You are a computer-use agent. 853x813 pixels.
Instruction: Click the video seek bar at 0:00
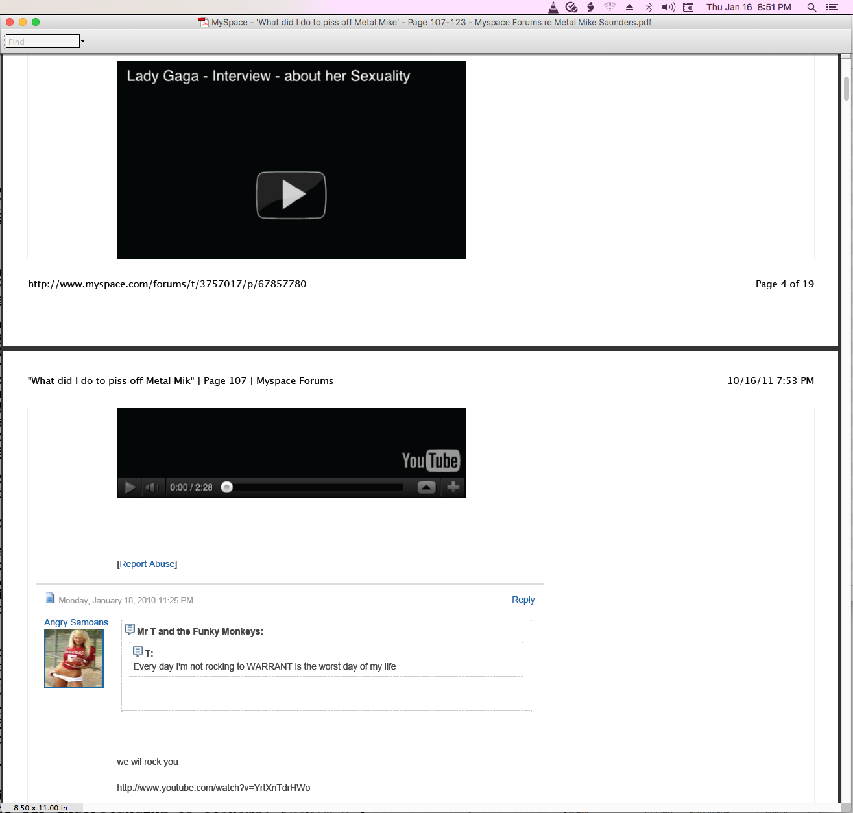point(227,487)
